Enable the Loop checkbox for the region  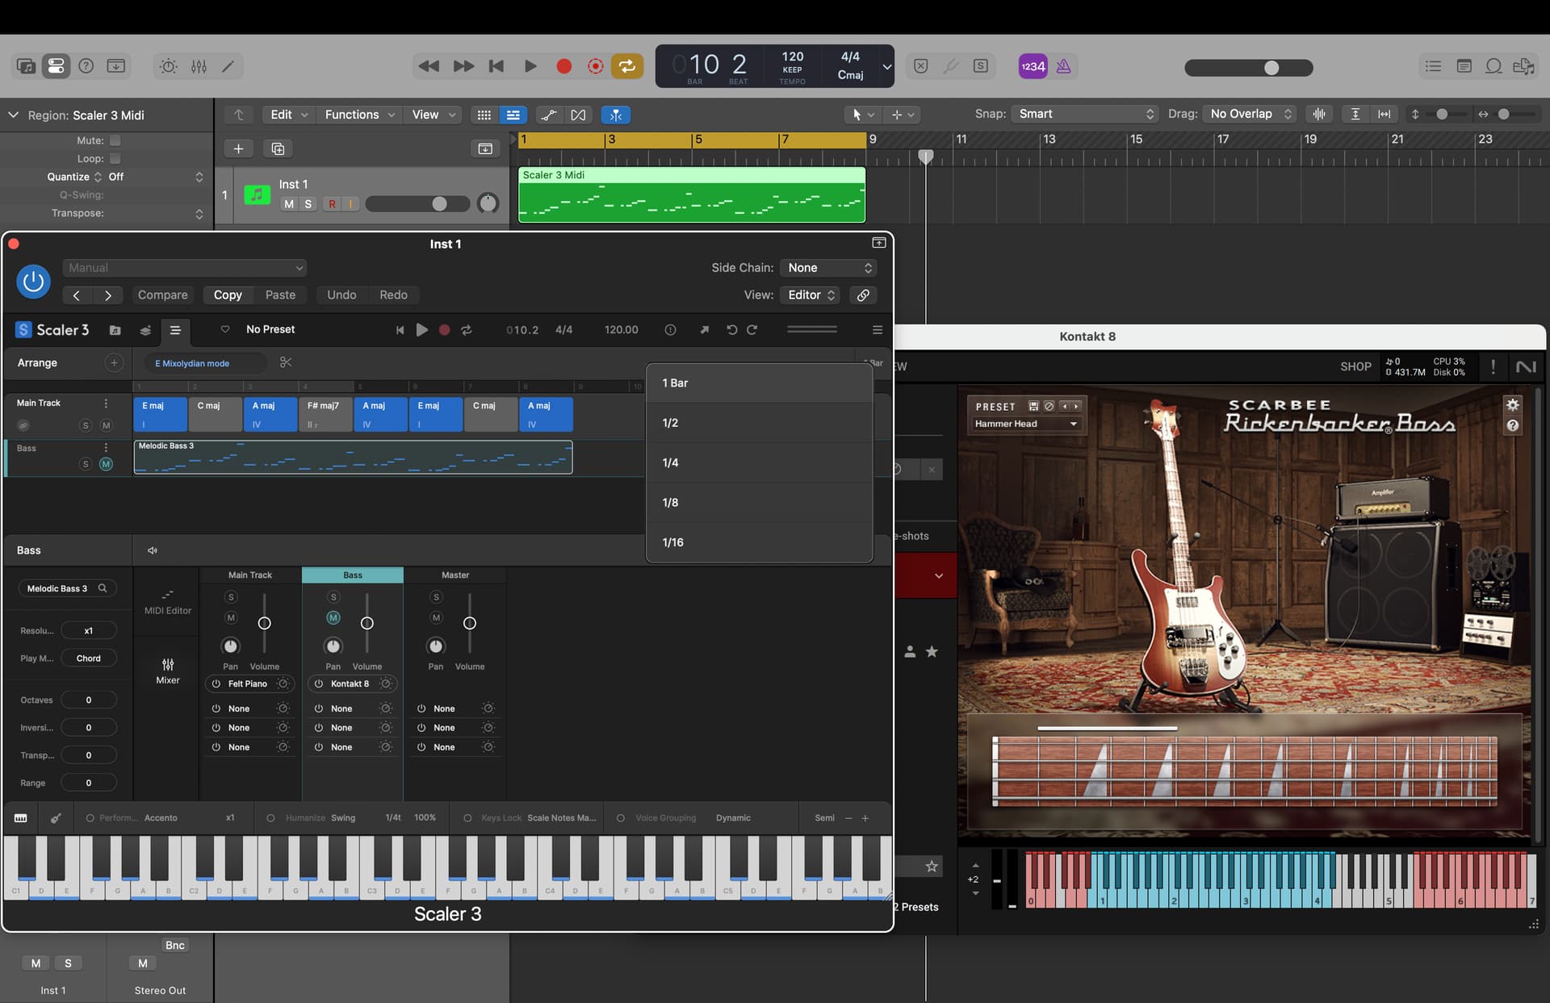pyautogui.click(x=115, y=159)
